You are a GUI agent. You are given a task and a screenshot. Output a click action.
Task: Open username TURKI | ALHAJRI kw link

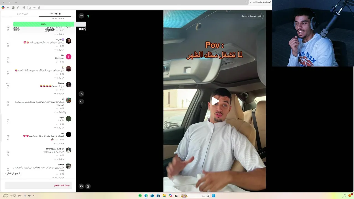tap(55, 149)
